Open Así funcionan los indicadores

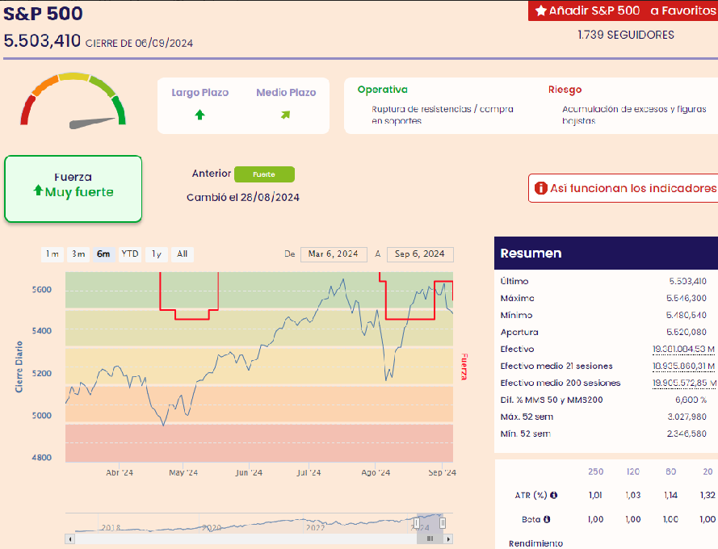[624, 188]
